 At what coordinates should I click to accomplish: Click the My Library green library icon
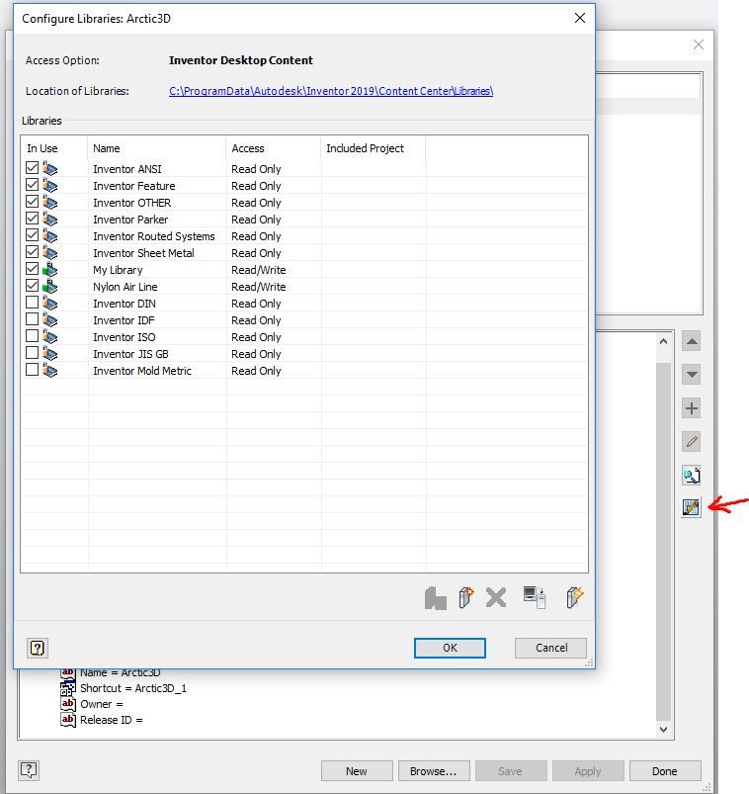pyautogui.click(x=49, y=269)
